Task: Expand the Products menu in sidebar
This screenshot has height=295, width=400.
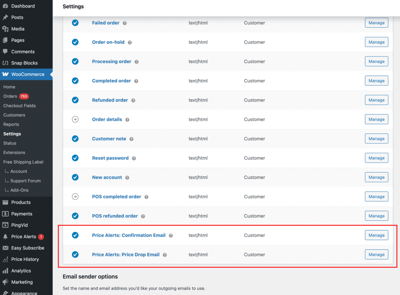Action: [x=21, y=203]
